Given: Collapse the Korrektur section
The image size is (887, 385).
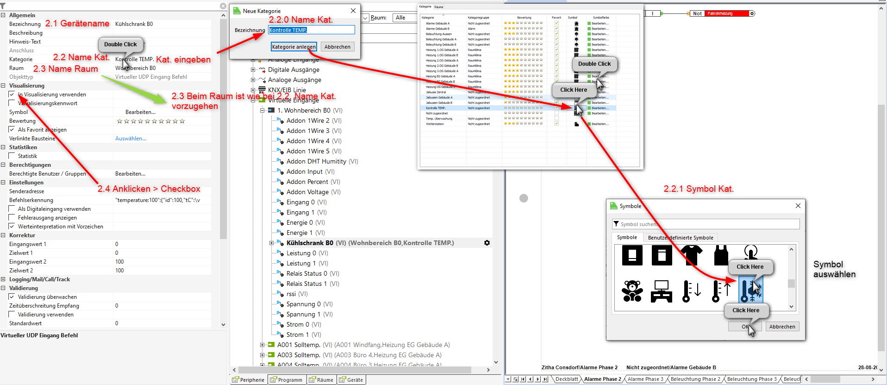Looking at the screenshot, I should 3,235.
